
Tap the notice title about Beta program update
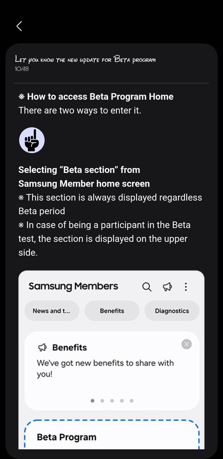point(85,60)
